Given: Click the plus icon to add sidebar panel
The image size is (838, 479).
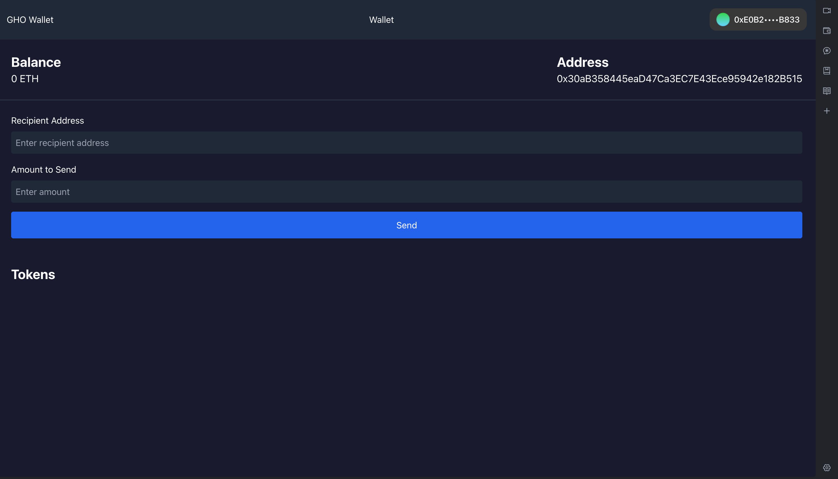Looking at the screenshot, I should coord(827,111).
